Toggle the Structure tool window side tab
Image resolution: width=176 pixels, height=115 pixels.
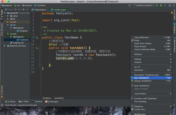point(2,30)
